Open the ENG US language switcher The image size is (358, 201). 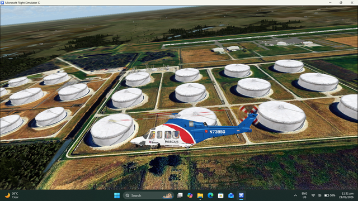(304, 195)
